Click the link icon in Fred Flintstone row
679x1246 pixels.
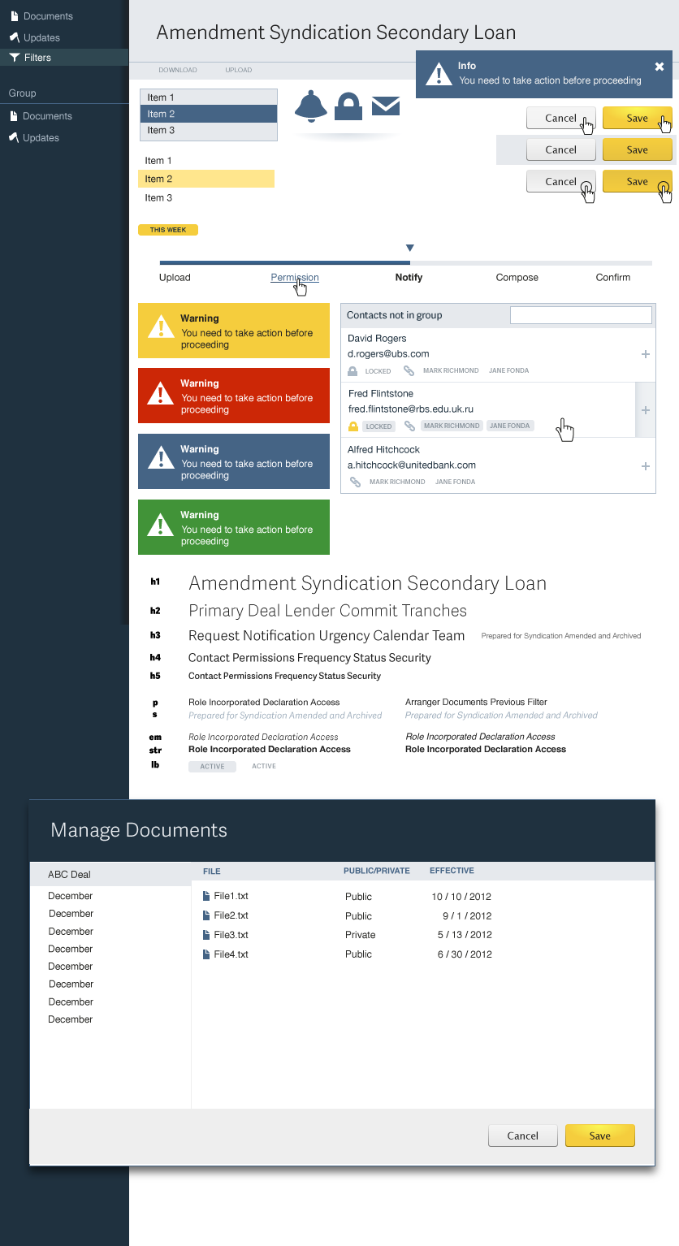pos(410,426)
